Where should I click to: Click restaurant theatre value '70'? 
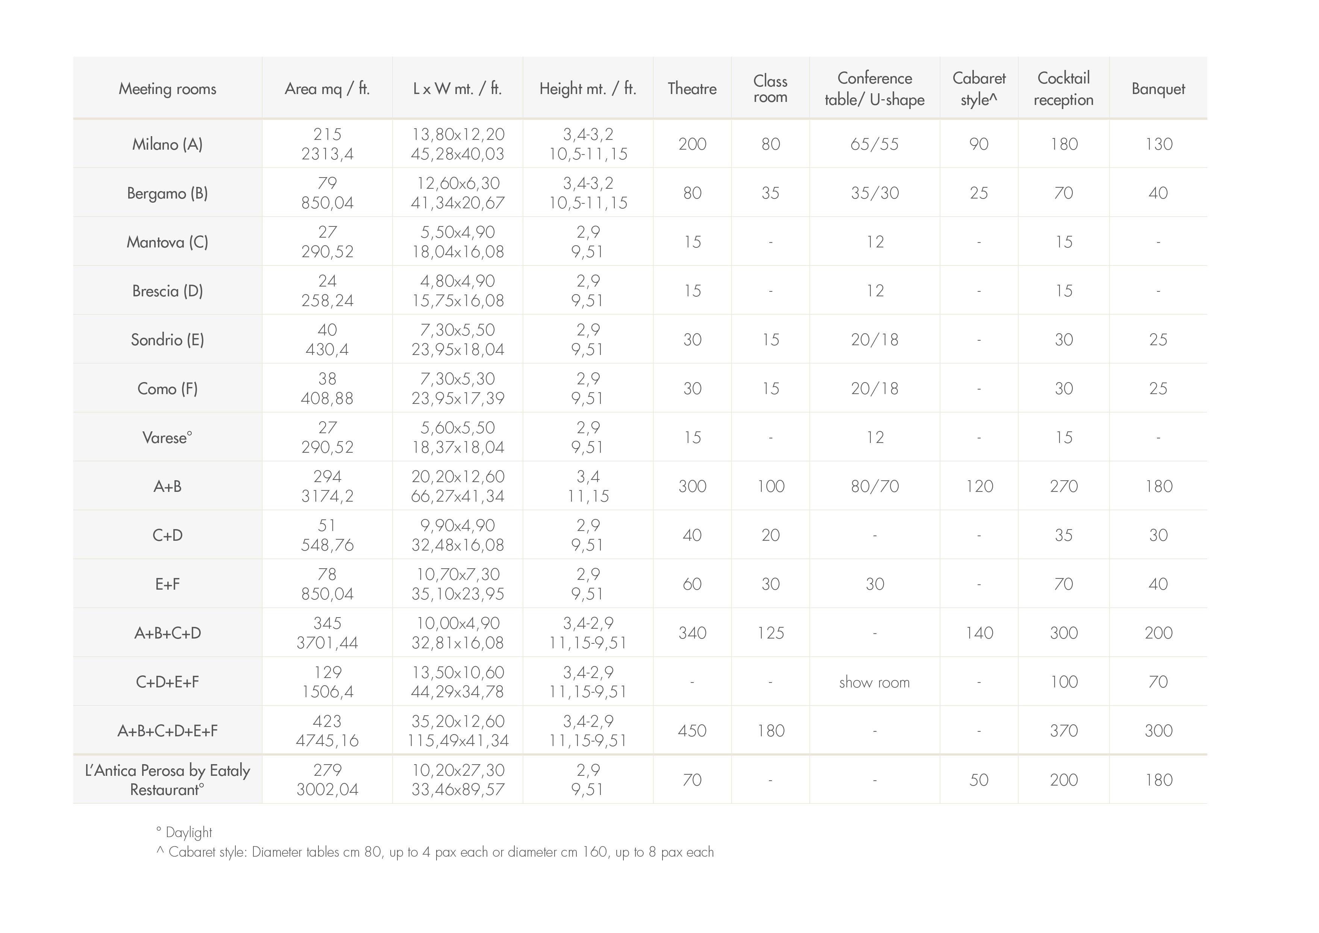tap(692, 780)
